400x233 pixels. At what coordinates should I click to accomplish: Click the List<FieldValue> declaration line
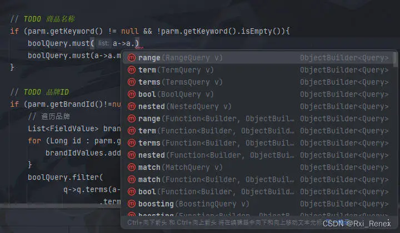[74, 128]
